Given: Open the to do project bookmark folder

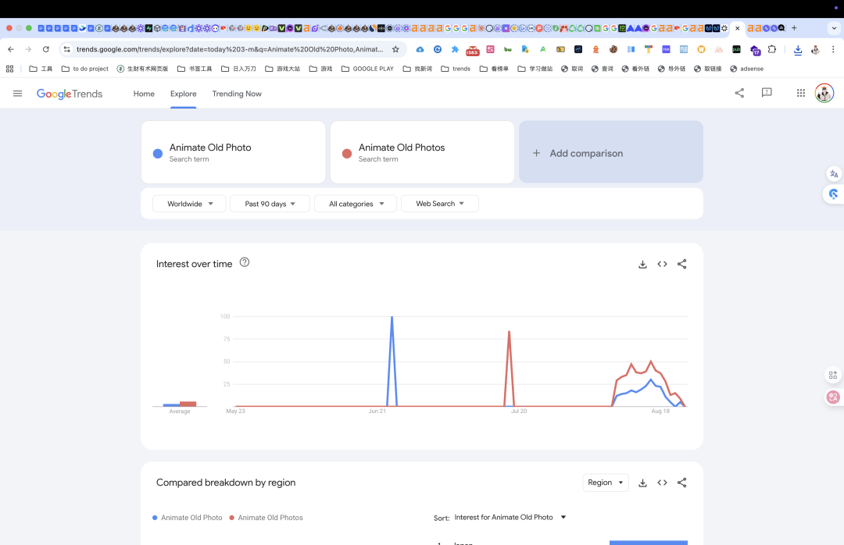Looking at the screenshot, I should tap(85, 69).
